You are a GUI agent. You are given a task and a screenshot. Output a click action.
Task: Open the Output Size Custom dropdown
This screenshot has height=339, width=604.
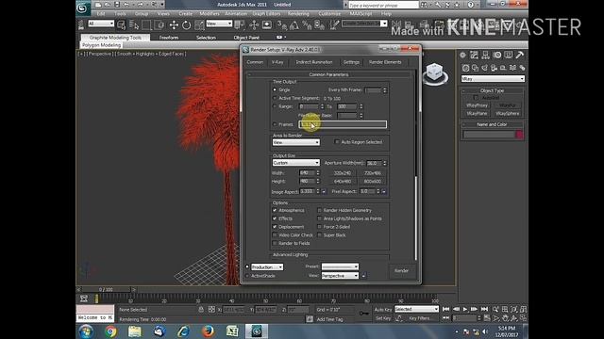pyautogui.click(x=295, y=163)
